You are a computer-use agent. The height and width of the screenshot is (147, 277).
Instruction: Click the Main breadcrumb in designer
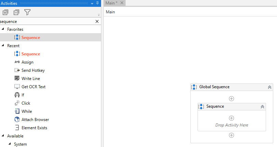coord(110,12)
